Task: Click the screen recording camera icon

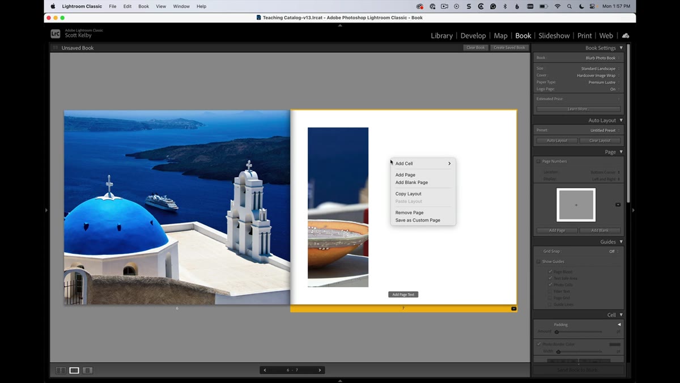Action: 444,6
